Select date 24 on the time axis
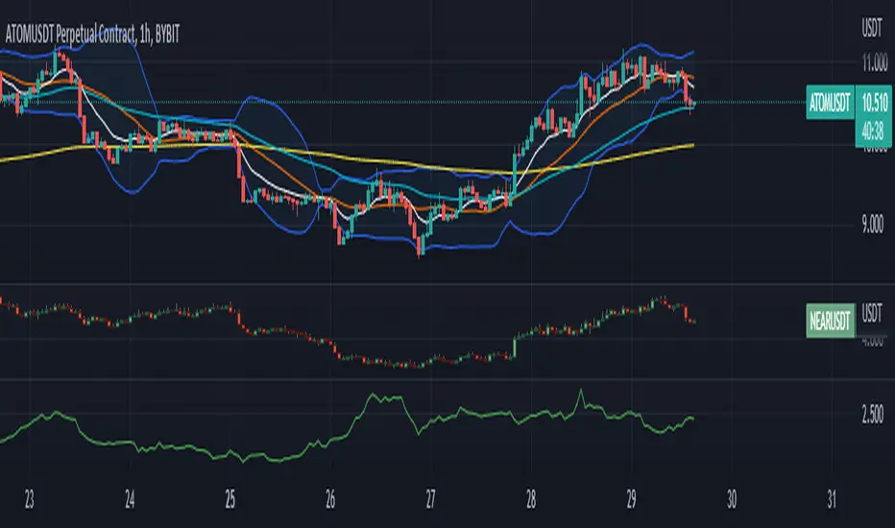 click(130, 499)
